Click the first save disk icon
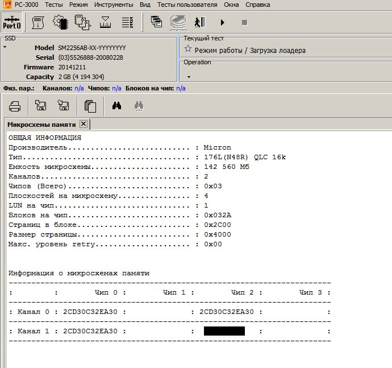This screenshot has width=392, height=368. click(40, 106)
